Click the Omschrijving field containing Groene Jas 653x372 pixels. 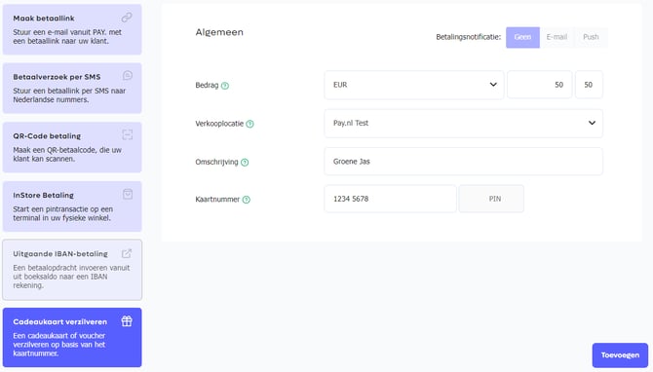click(464, 162)
